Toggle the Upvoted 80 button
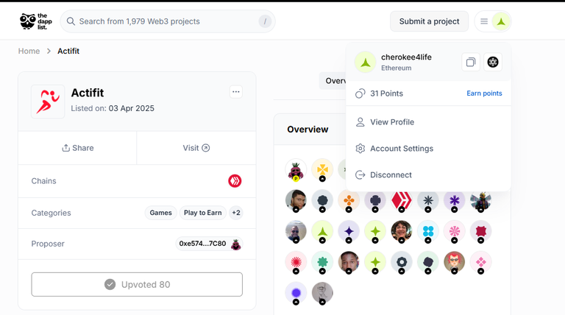Viewport: 565px width, 315px height. [x=137, y=284]
